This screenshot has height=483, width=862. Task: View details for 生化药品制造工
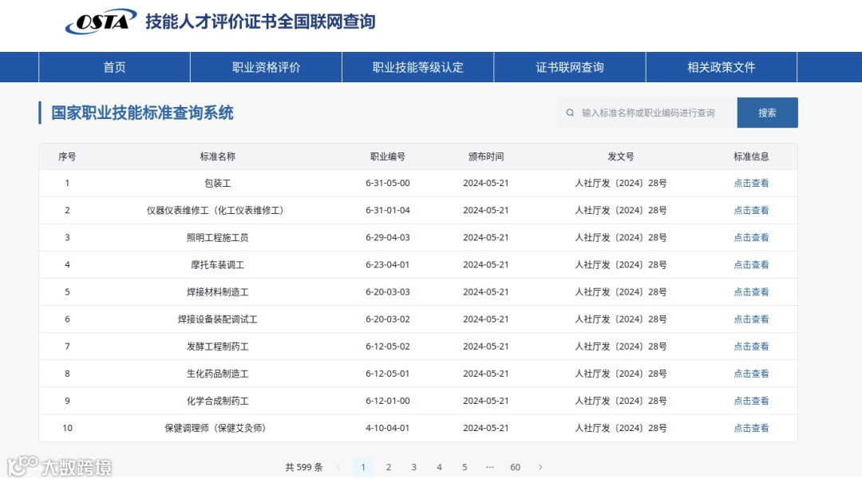click(751, 374)
